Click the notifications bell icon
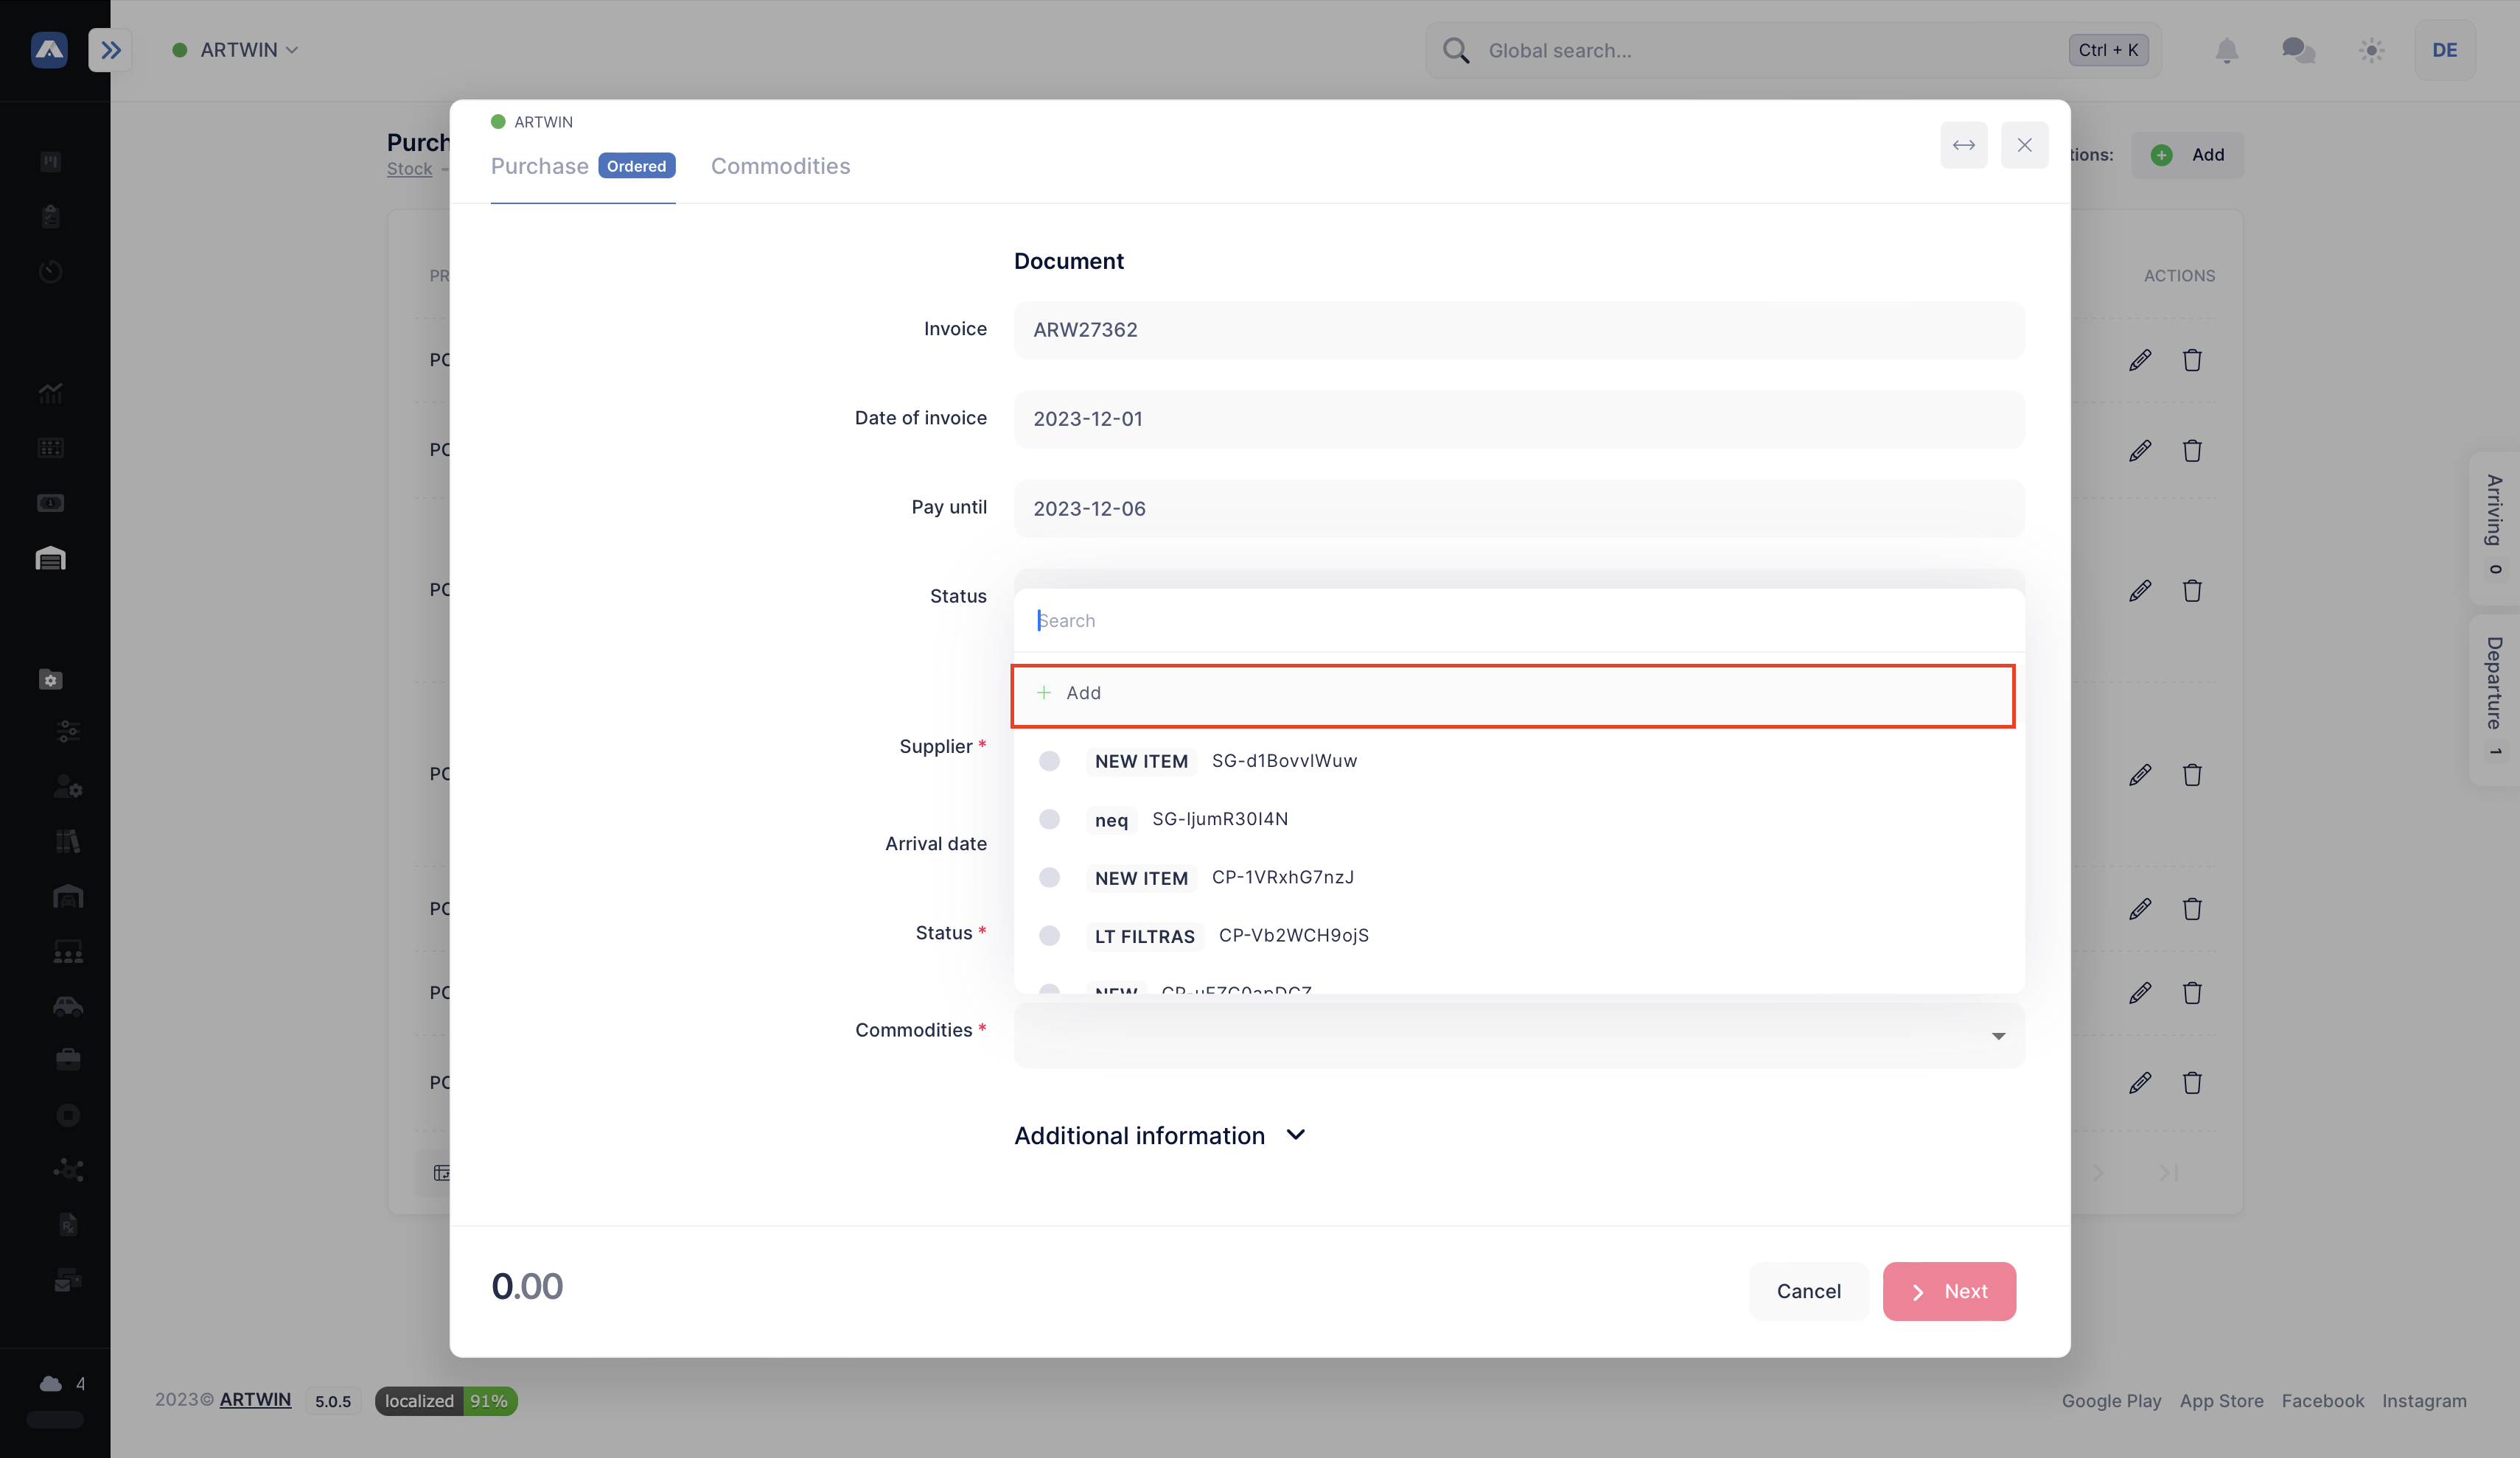 [x=2226, y=50]
